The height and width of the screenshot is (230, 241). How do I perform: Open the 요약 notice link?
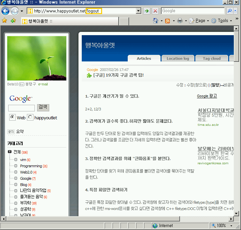click(x=20, y=131)
